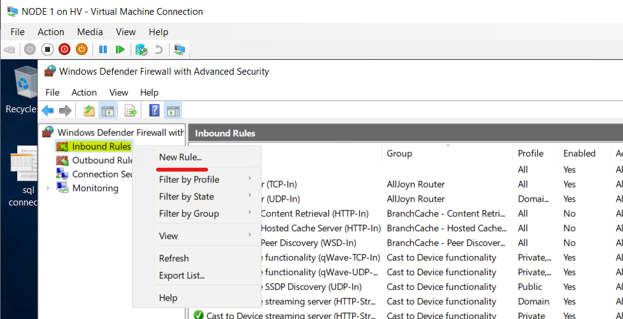Open the Firewall window View menu
Screen dimensions: 623x319
click(119, 93)
